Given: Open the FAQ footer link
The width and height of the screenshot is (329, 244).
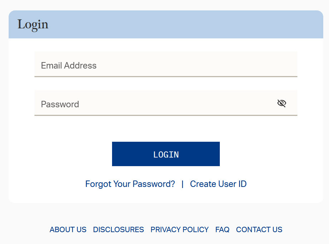Looking at the screenshot, I should [222, 230].
